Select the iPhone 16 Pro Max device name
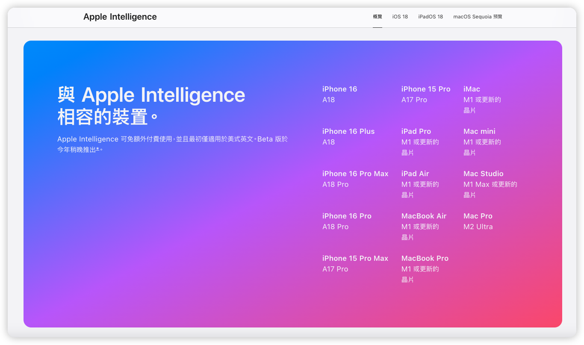 (x=355, y=174)
